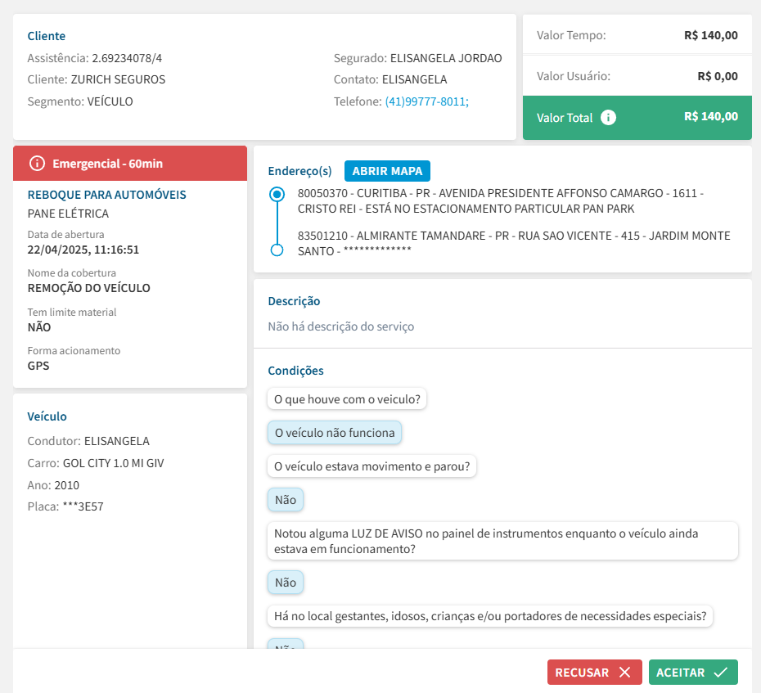The image size is (761, 693).
Task: Click the Almirante Tamandare destination address text
Action: 513,243
